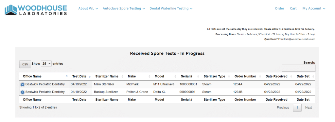The height and width of the screenshot is (122, 335).
Task: Open the Order page link
Action: pos(279,9)
